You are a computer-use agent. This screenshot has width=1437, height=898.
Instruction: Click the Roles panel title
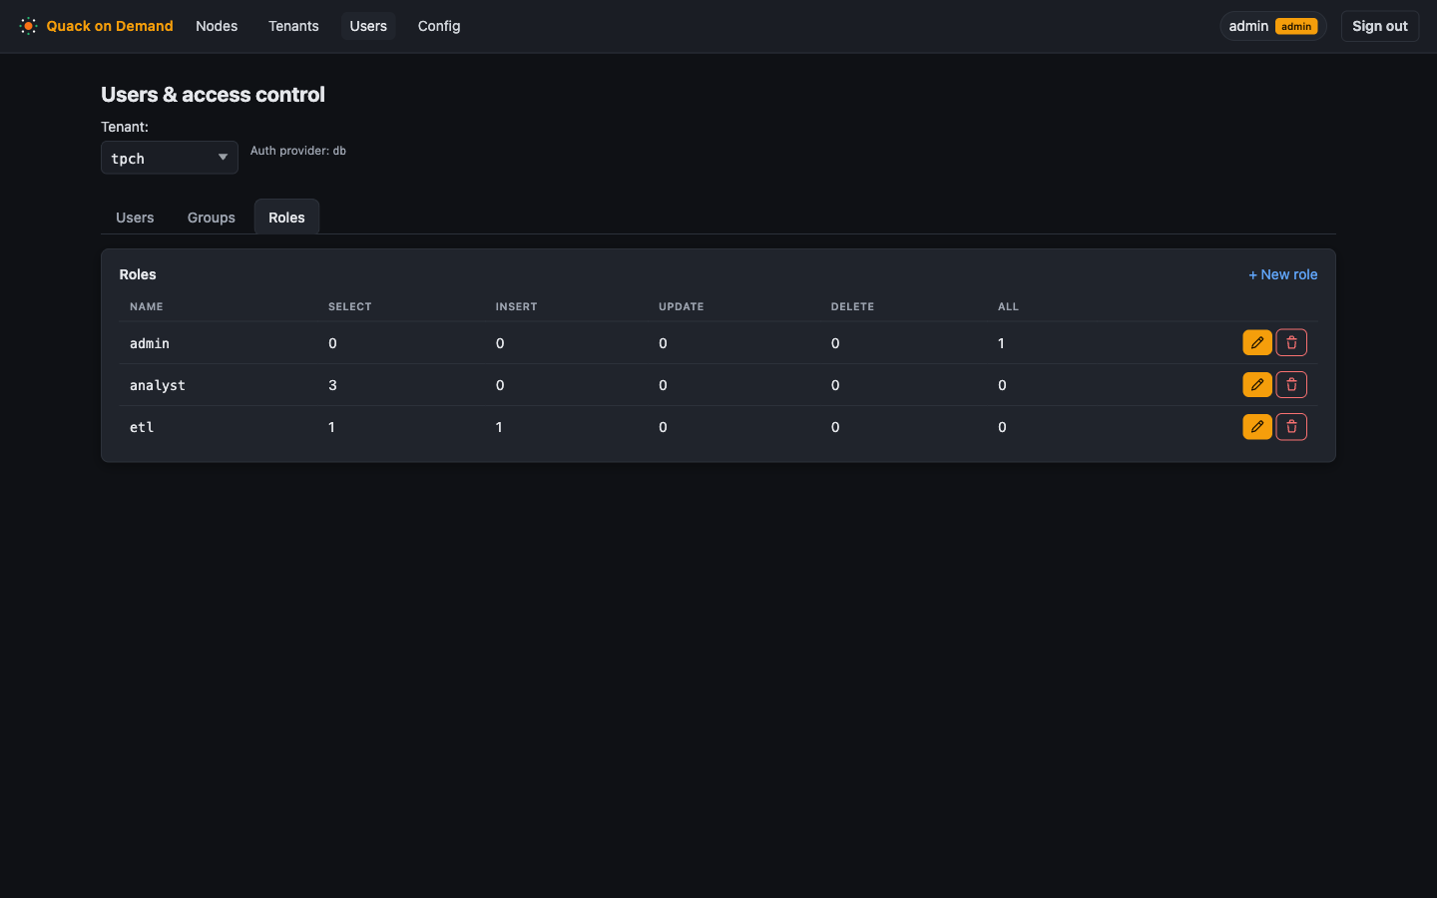(x=138, y=274)
